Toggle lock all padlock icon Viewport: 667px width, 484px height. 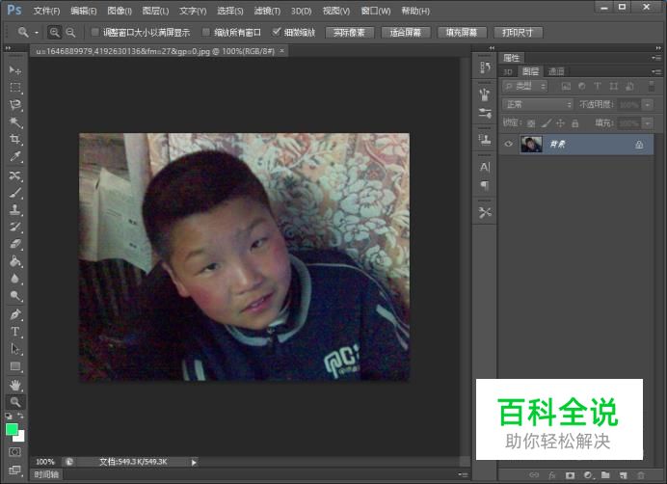575,123
